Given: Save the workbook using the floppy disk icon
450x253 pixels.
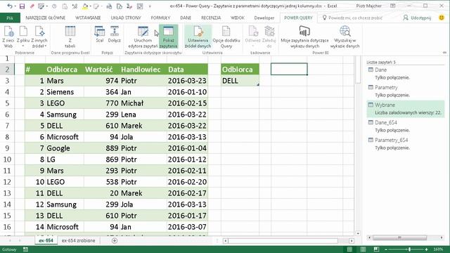Looking at the screenshot, I should click(22, 6).
